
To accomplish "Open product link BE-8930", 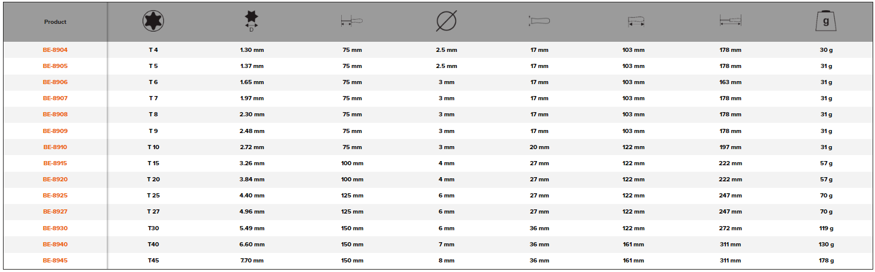I will [x=55, y=228].
